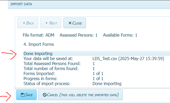Click the Status of import process value
Screen dimensions: 170x103
(107, 84)
